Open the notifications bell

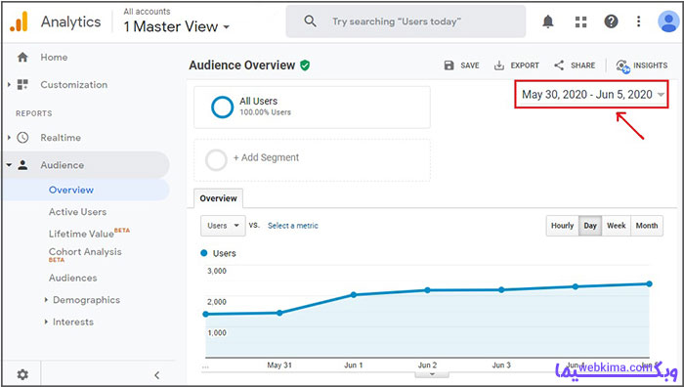point(548,21)
